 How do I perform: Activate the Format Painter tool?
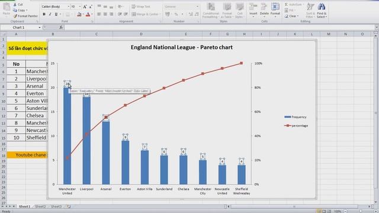pos(25,16)
